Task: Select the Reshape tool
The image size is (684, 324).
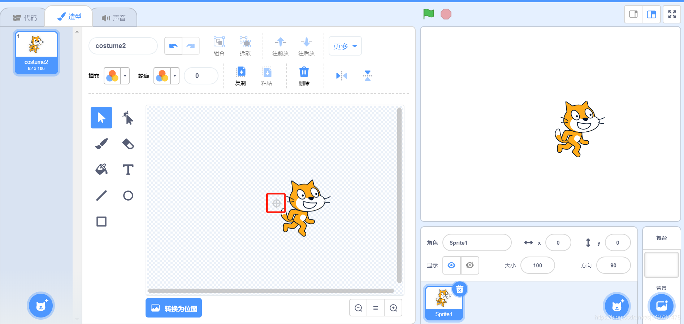Action: 128,118
